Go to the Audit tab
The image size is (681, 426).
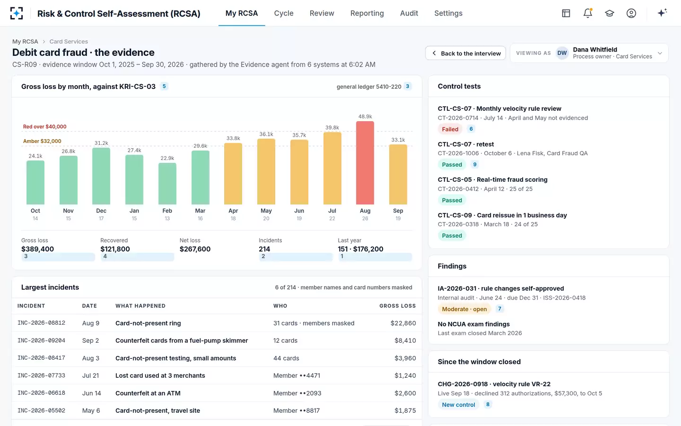(409, 13)
